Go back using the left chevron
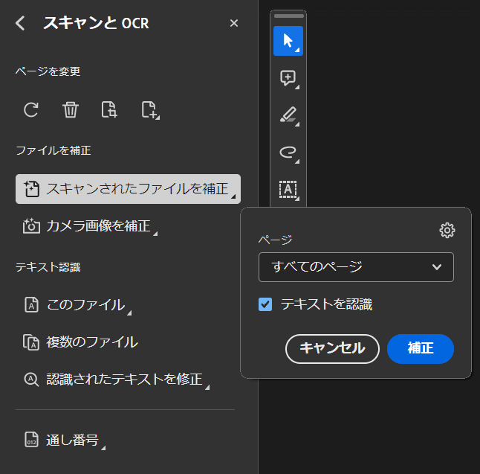This screenshot has height=474, width=480. coord(20,23)
